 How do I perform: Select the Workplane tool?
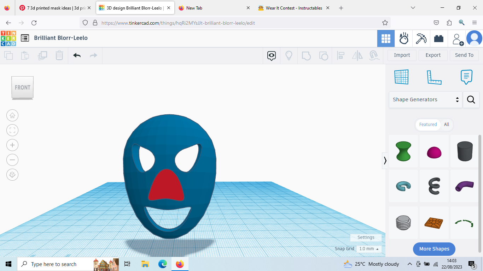(401, 77)
